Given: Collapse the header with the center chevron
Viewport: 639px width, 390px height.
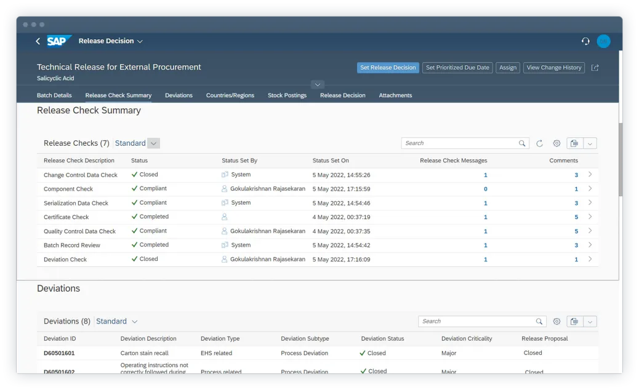Looking at the screenshot, I should tap(317, 84).
